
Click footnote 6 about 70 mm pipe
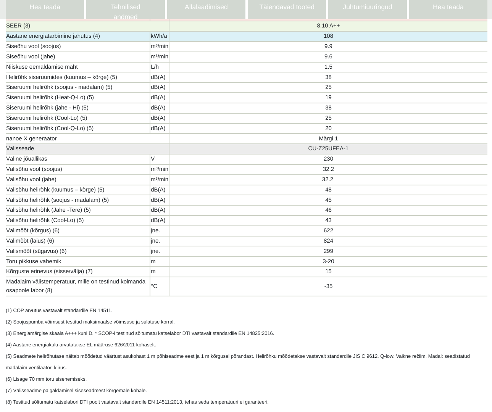point(46,379)
